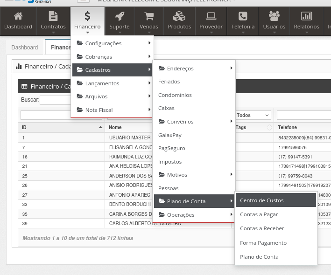Open the Contratos document icon

53,16
